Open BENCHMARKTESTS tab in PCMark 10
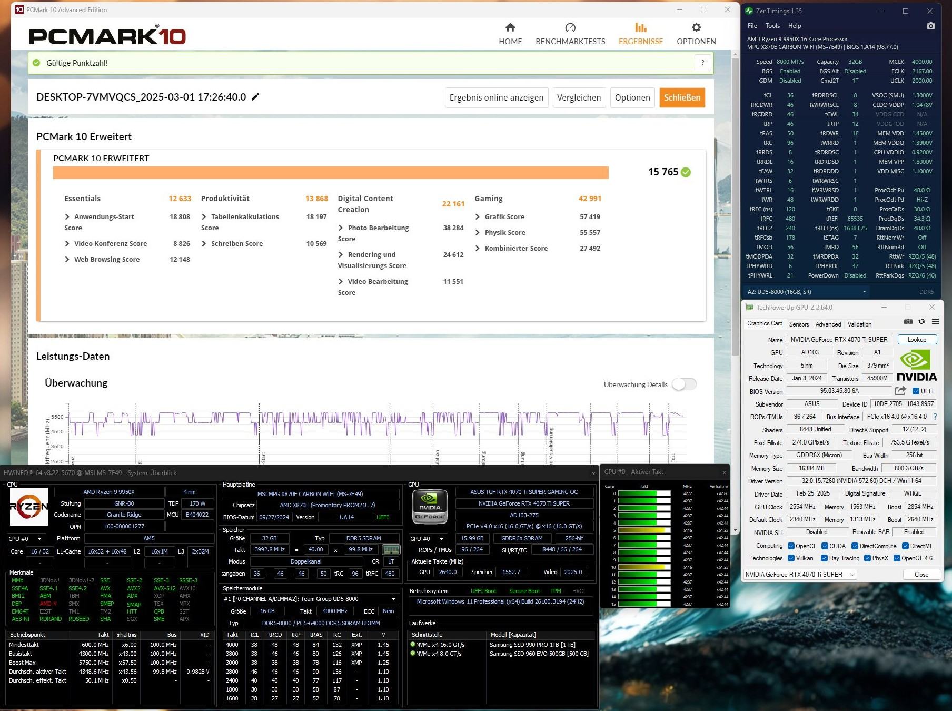 point(570,34)
